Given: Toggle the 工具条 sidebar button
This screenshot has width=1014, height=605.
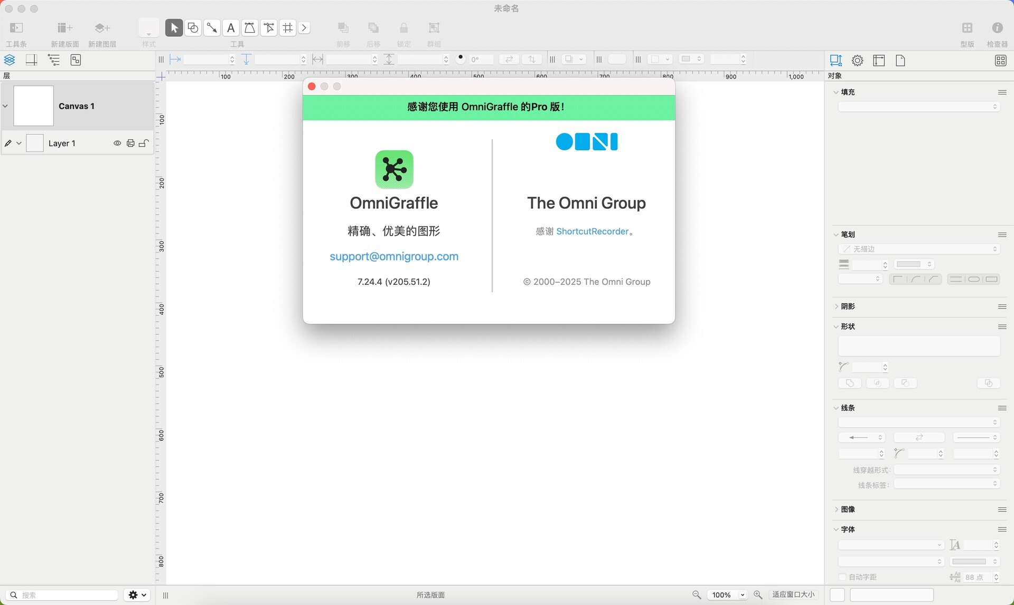Looking at the screenshot, I should pyautogui.click(x=16, y=28).
